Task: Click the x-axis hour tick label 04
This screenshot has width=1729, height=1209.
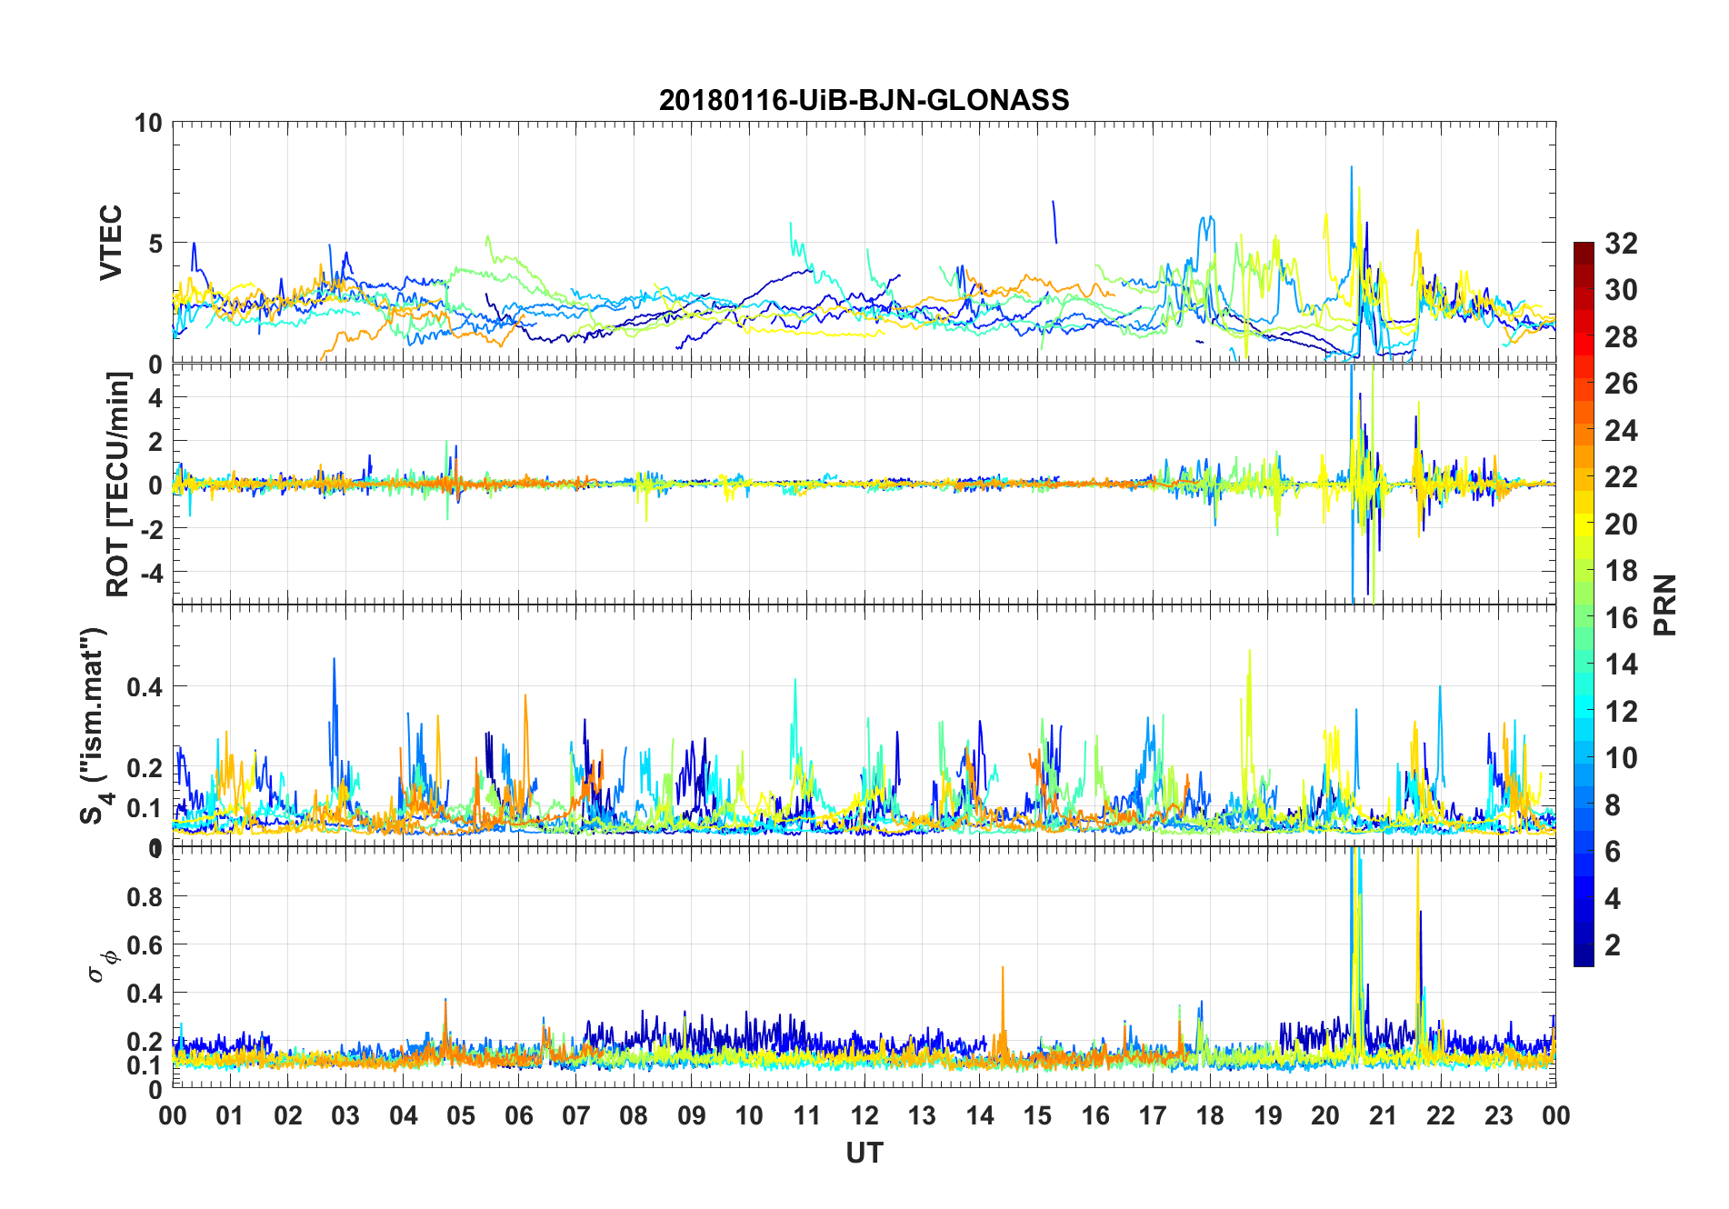Action: click(x=404, y=1115)
